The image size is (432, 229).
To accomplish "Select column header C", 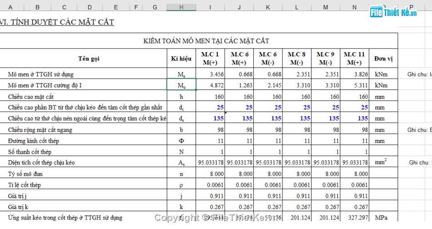I will (64, 7).
